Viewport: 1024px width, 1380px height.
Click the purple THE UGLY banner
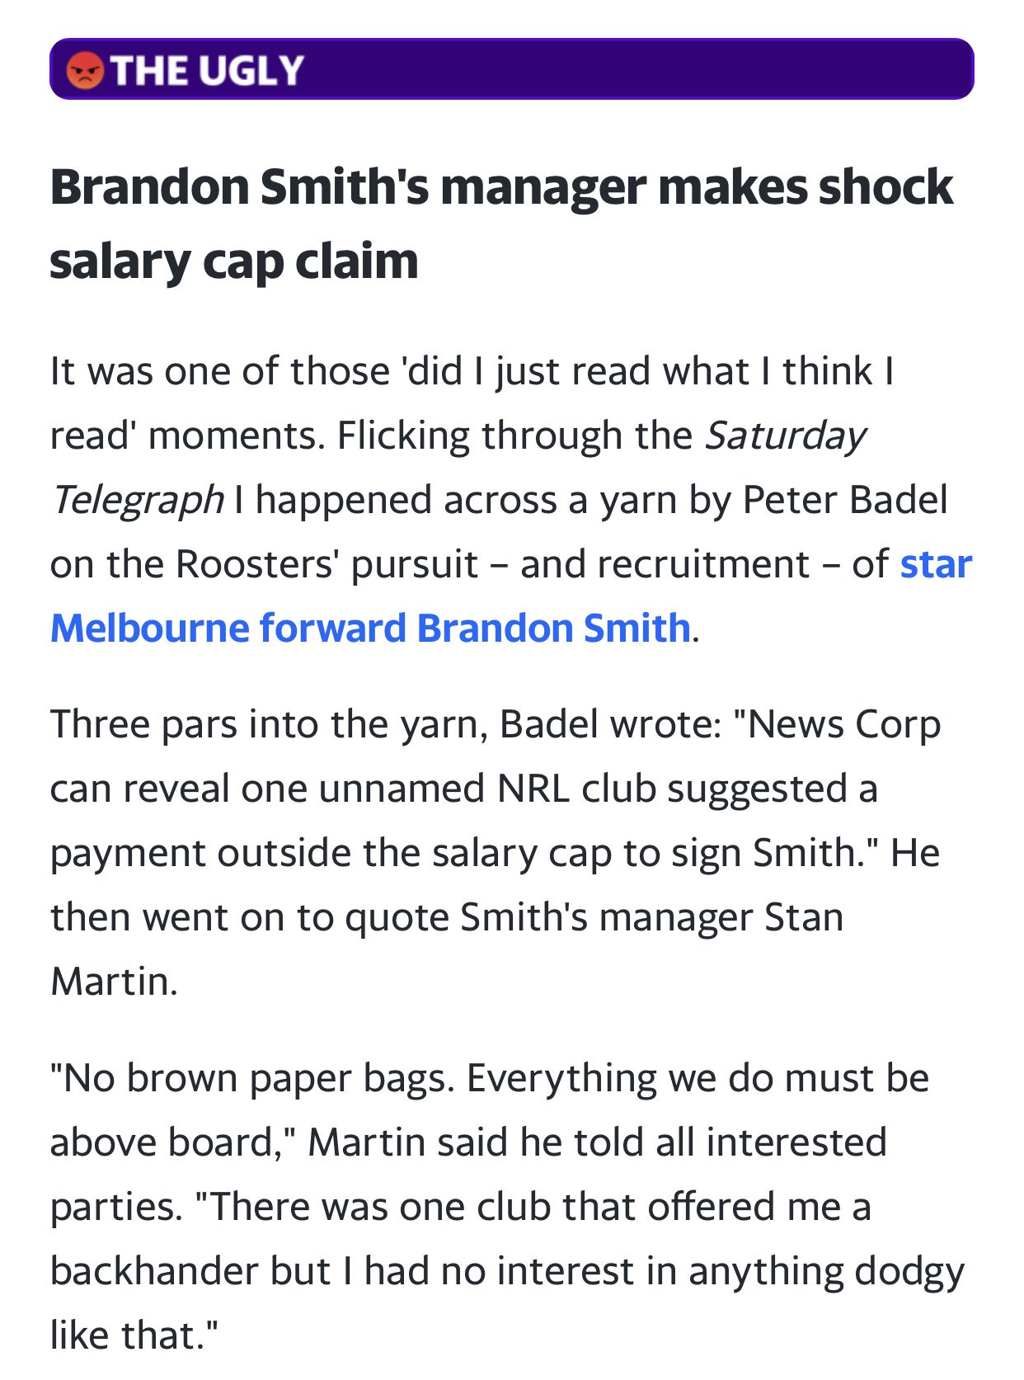click(x=512, y=69)
